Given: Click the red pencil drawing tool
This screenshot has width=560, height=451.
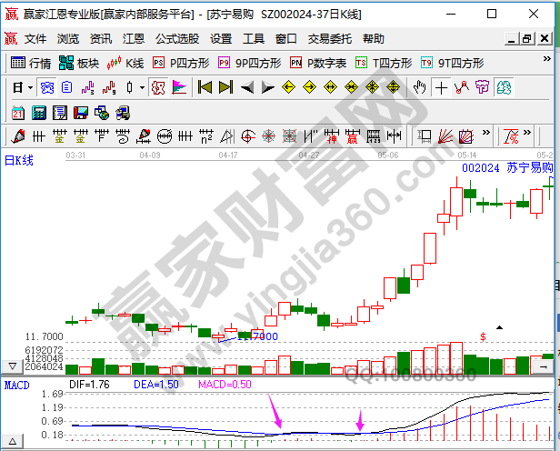Looking at the screenshot, I should click(16, 136).
